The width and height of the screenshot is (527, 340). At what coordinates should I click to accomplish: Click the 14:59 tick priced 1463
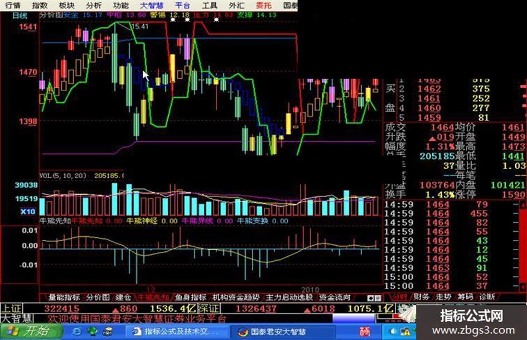pos(436,268)
